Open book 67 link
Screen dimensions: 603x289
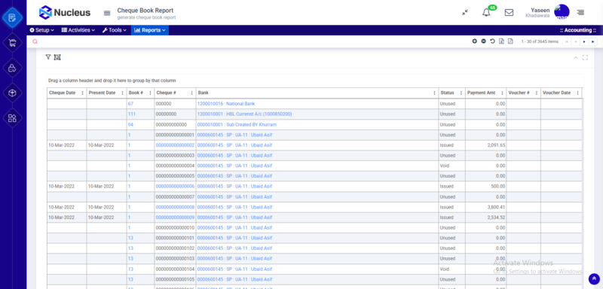[x=130, y=104]
